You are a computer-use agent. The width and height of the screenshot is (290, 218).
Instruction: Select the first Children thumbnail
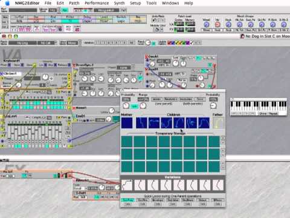pos(141,123)
